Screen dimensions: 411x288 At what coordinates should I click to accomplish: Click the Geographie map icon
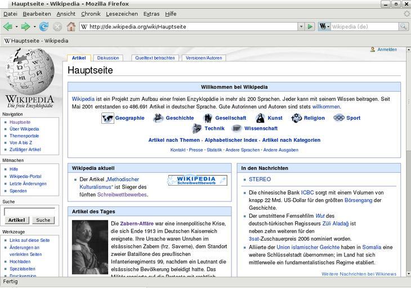(x=108, y=118)
